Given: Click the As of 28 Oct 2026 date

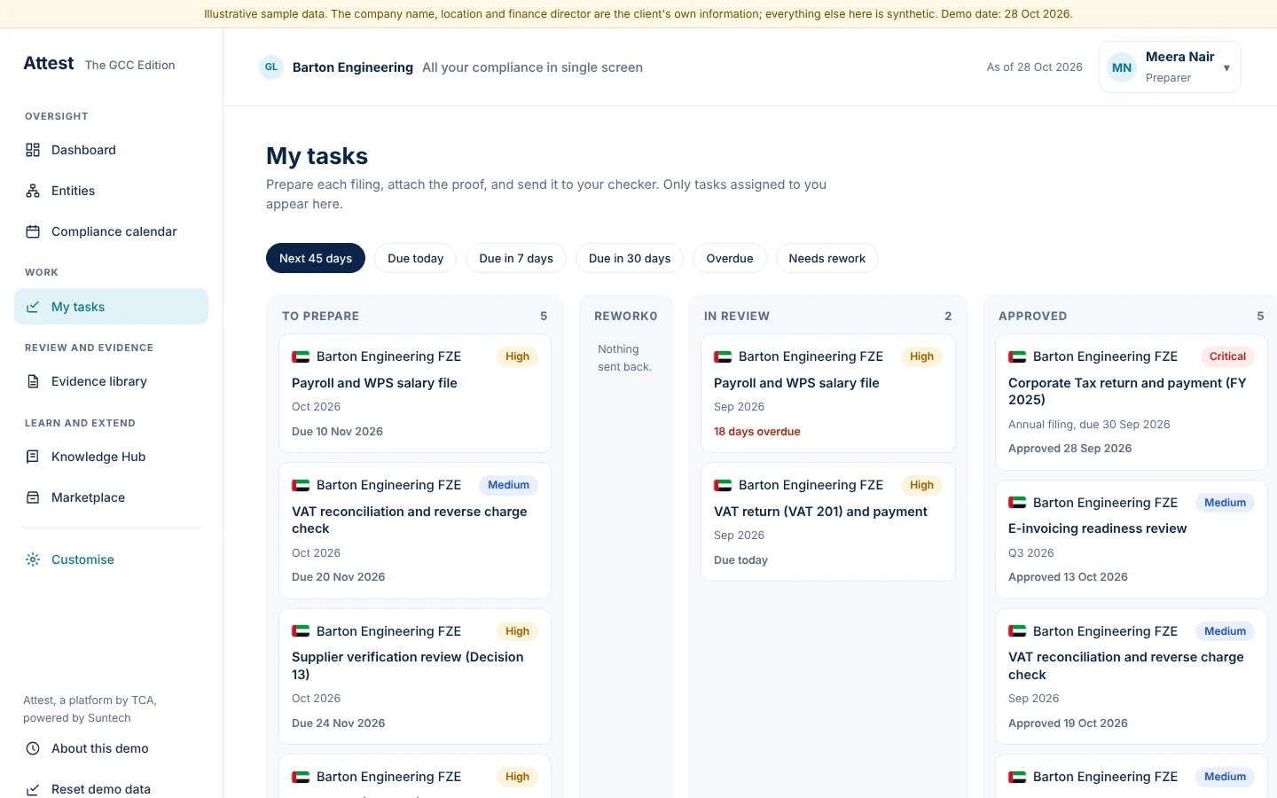Looking at the screenshot, I should (1035, 67).
